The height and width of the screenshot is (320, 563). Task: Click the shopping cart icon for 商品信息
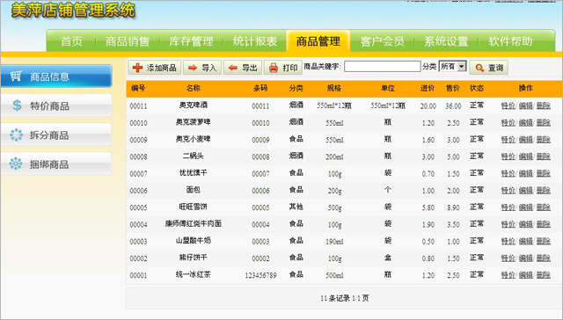(x=16, y=76)
